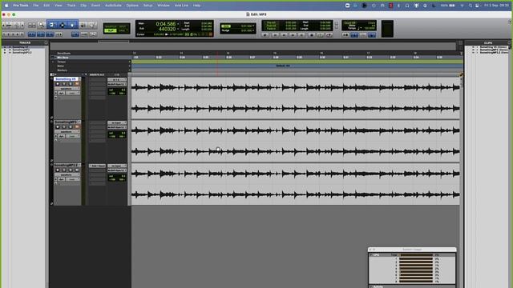Select the Zoomer tool
The height and width of the screenshot is (288, 513).
(41, 25)
